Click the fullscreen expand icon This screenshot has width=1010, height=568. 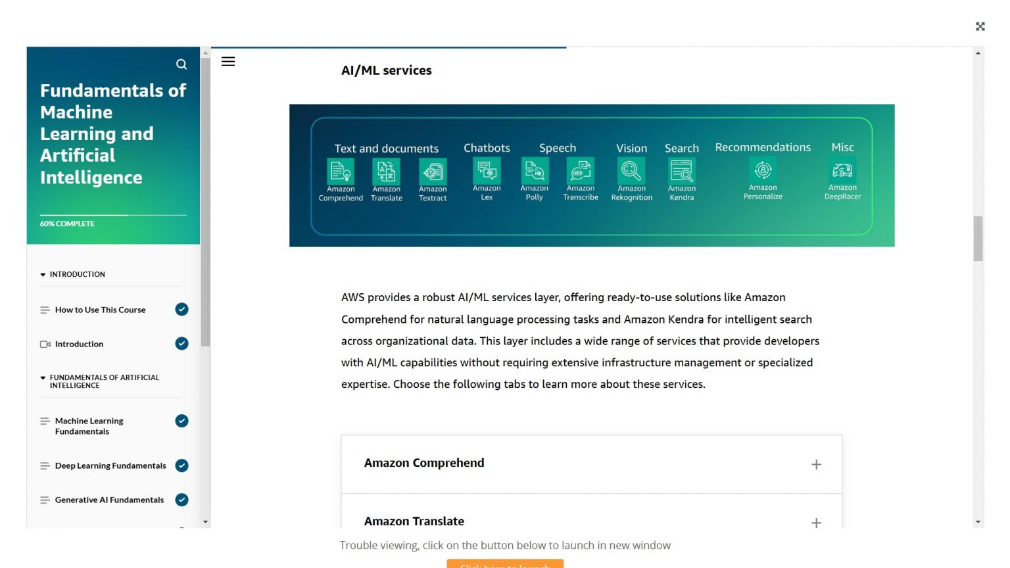[980, 26]
